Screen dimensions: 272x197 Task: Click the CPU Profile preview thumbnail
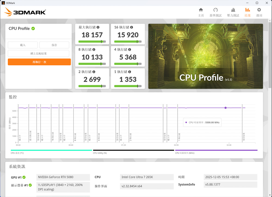pyautogui.click(x=206, y=56)
